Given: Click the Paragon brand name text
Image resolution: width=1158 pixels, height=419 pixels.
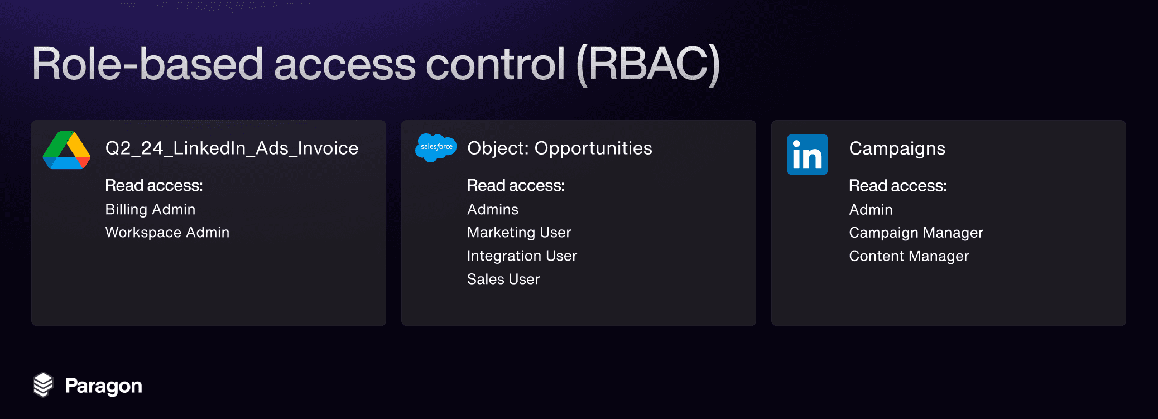Looking at the screenshot, I should pyautogui.click(x=103, y=386).
